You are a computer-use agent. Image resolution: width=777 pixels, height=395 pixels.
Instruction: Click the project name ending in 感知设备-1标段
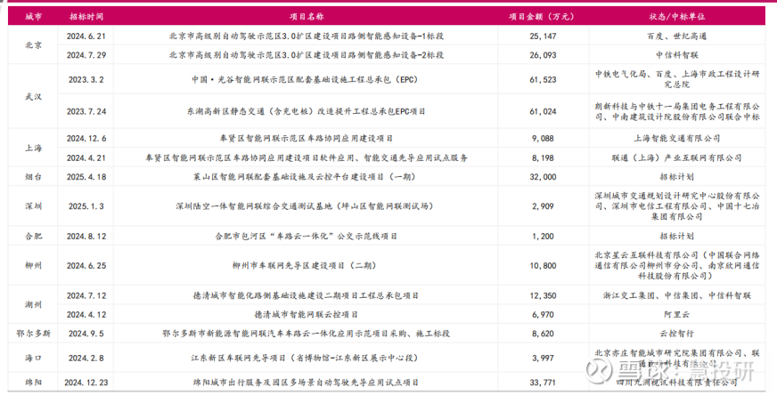(x=307, y=36)
